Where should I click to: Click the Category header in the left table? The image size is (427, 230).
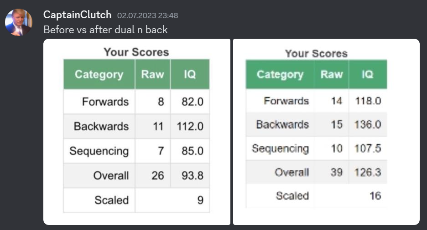pyautogui.click(x=99, y=74)
